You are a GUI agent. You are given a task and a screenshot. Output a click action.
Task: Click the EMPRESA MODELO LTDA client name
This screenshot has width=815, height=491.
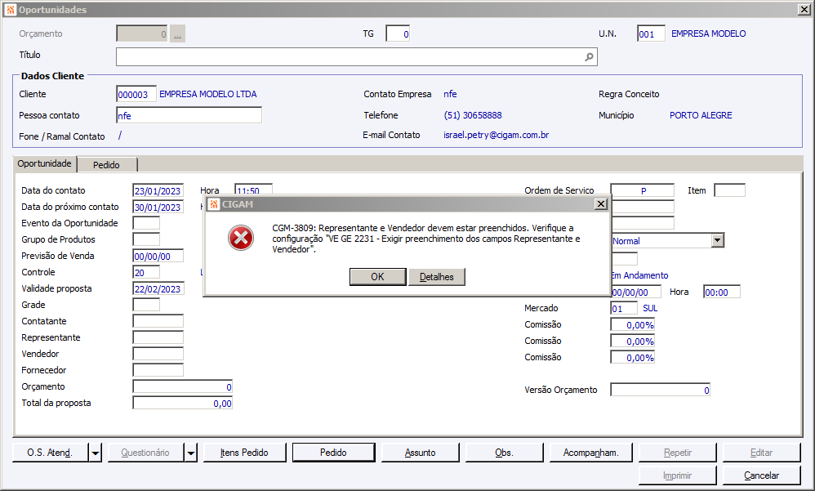coord(208,94)
